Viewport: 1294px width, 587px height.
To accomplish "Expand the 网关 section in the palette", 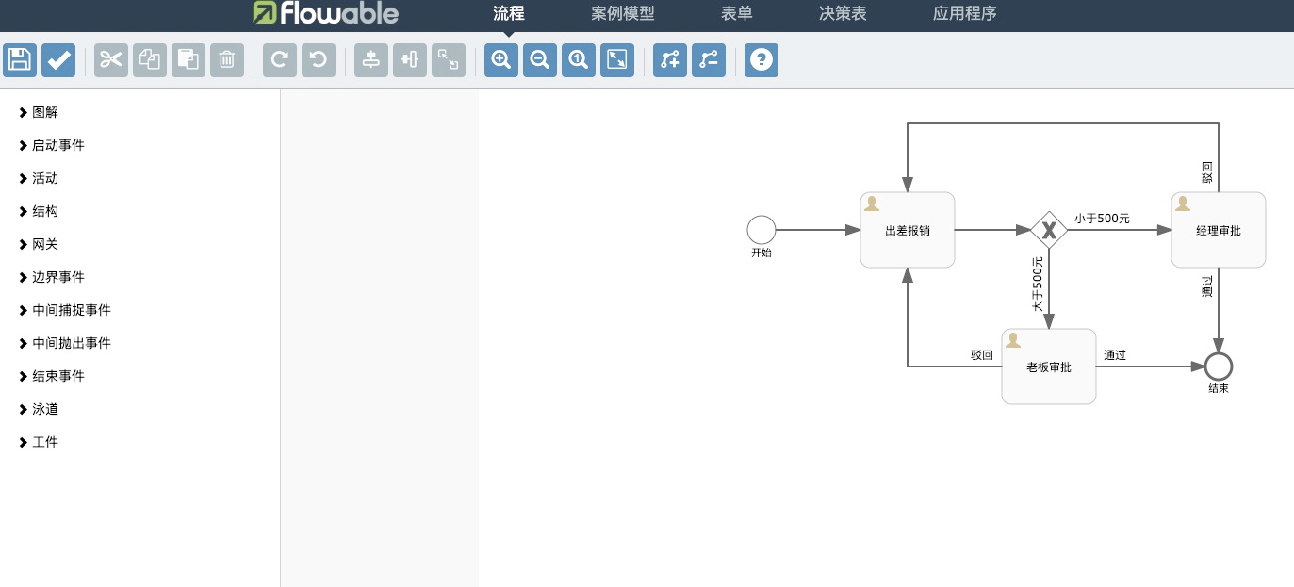I will (x=44, y=243).
